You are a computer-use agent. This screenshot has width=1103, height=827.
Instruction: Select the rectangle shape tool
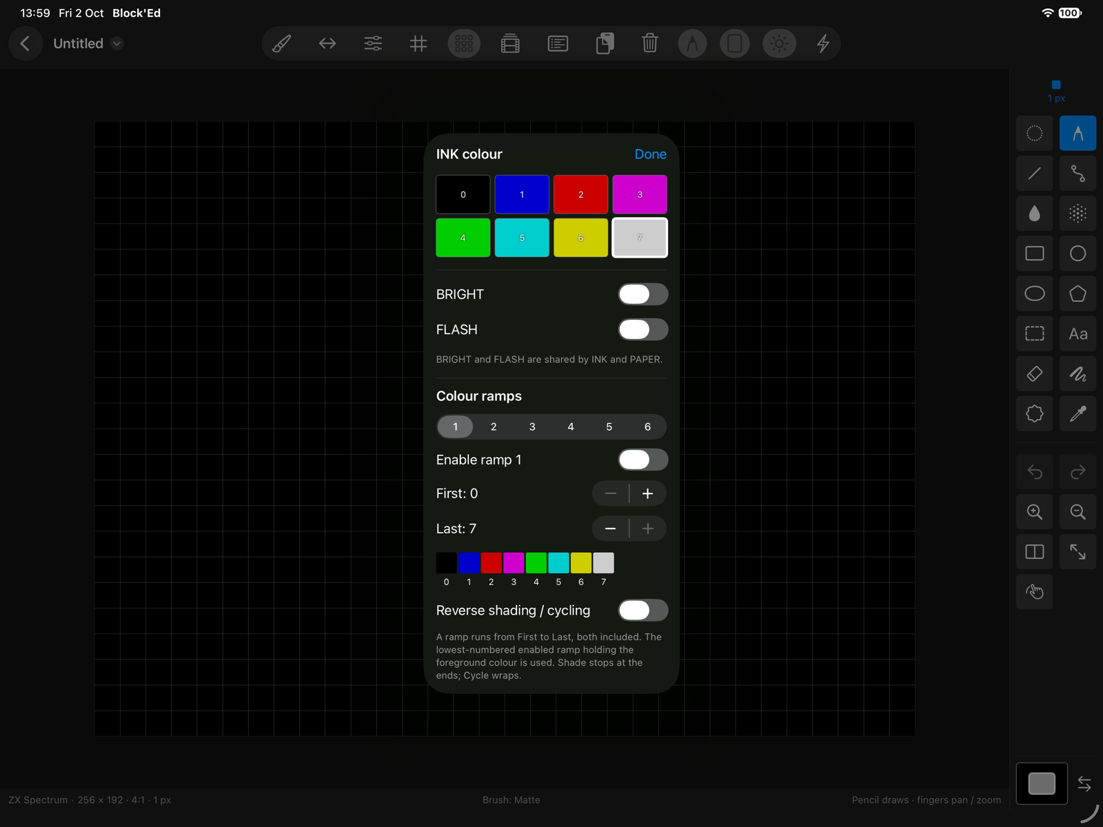(x=1035, y=253)
